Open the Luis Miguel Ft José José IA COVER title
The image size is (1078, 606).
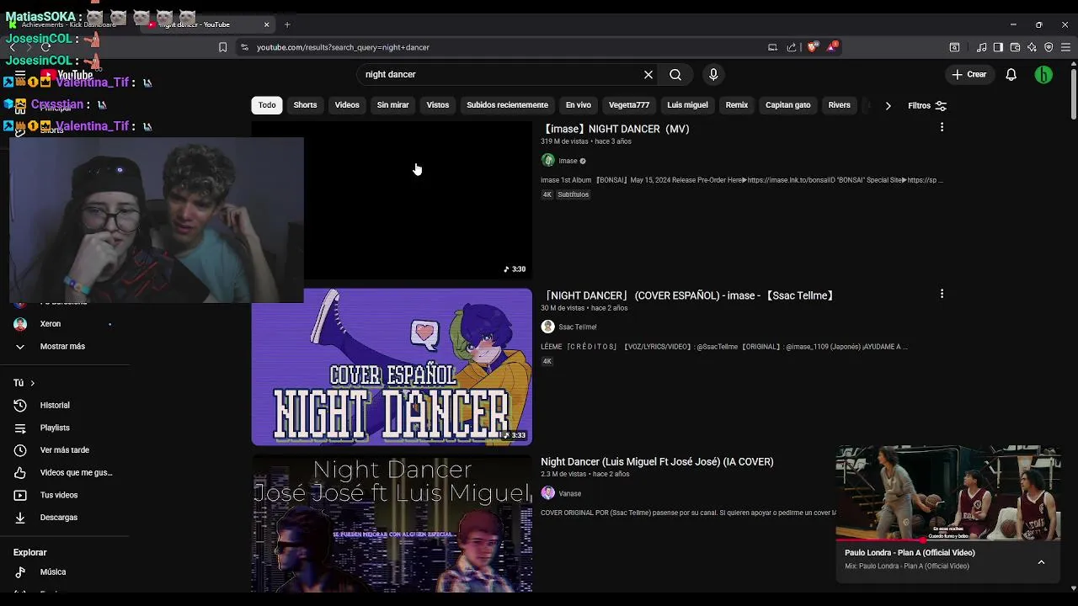pos(657,462)
